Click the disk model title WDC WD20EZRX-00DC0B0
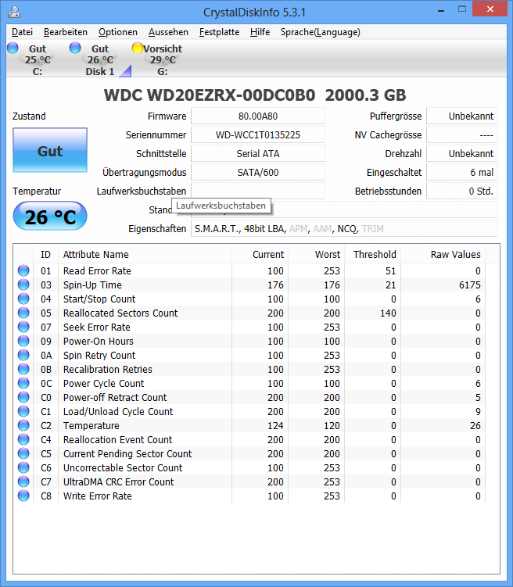Viewport: 513px width, 587px height. click(210, 95)
